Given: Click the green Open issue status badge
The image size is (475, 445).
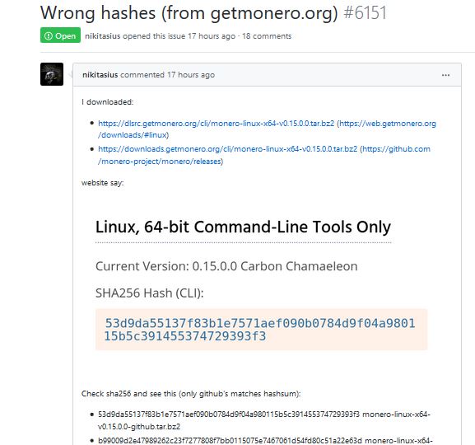Looking at the screenshot, I should pos(60,35).
